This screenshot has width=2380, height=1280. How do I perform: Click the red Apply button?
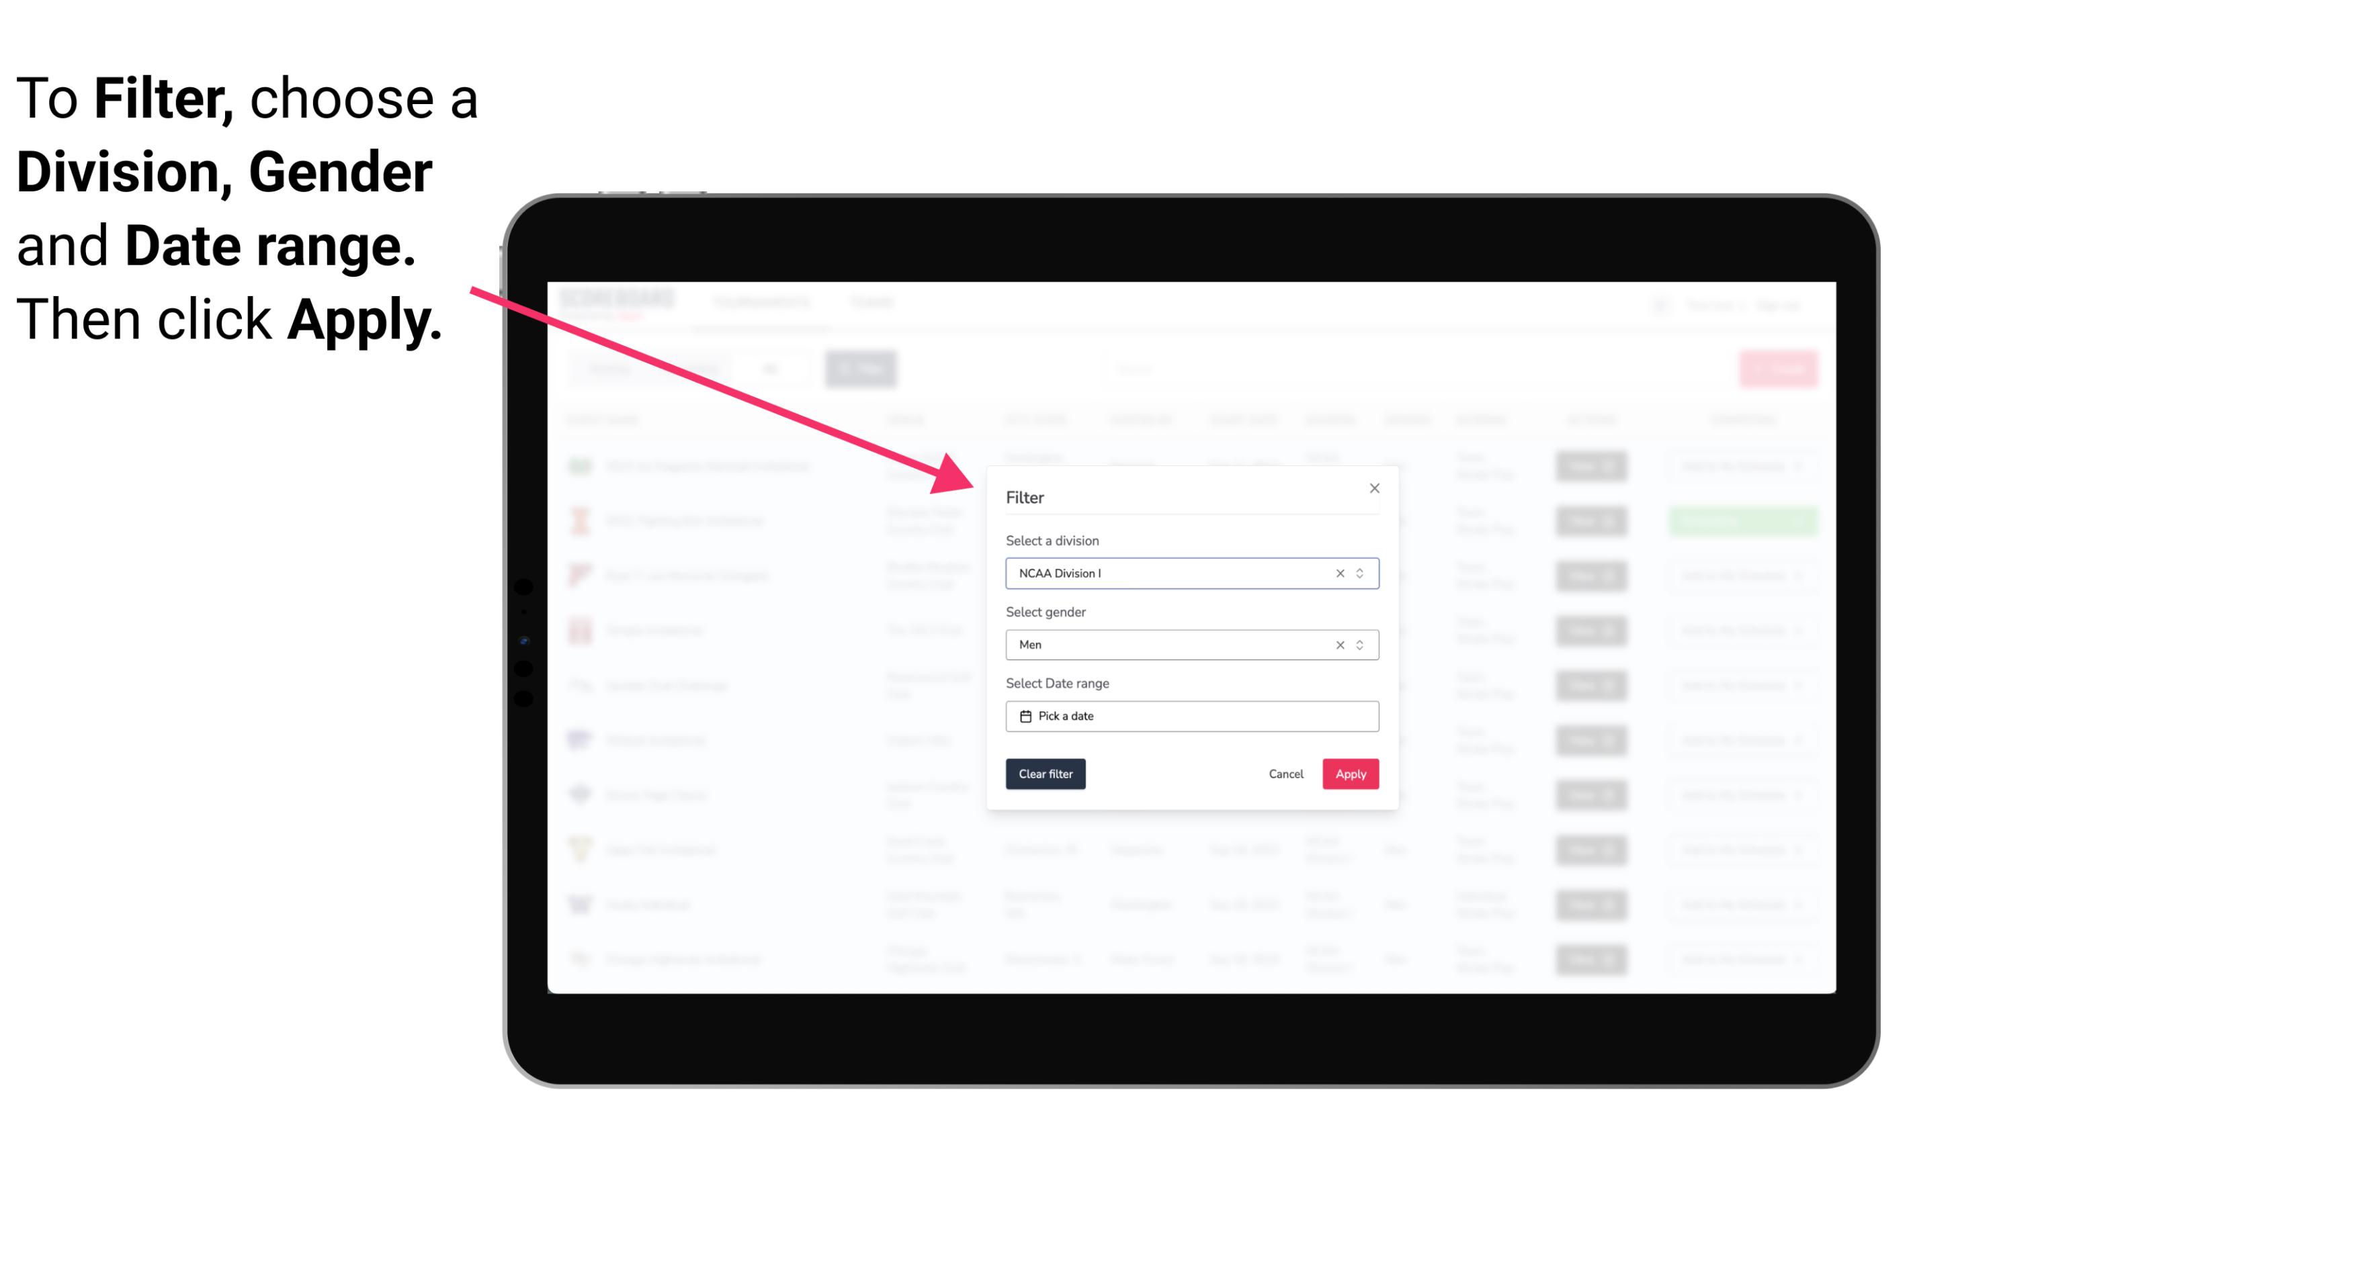[x=1350, y=774]
